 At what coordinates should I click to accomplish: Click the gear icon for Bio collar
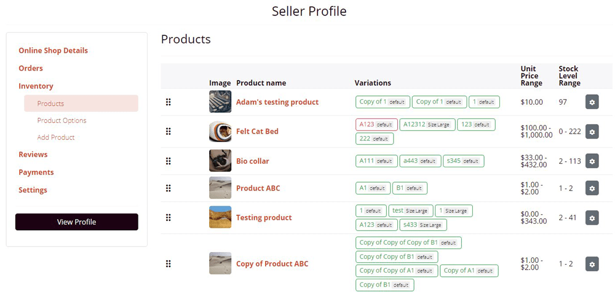tap(592, 161)
